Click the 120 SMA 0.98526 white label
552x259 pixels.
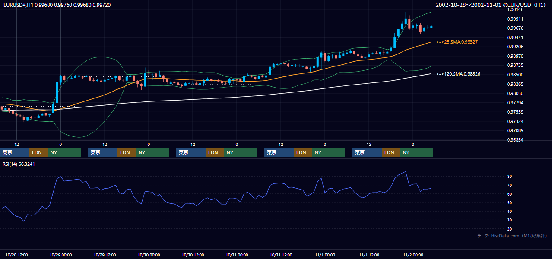pyautogui.click(x=458, y=74)
